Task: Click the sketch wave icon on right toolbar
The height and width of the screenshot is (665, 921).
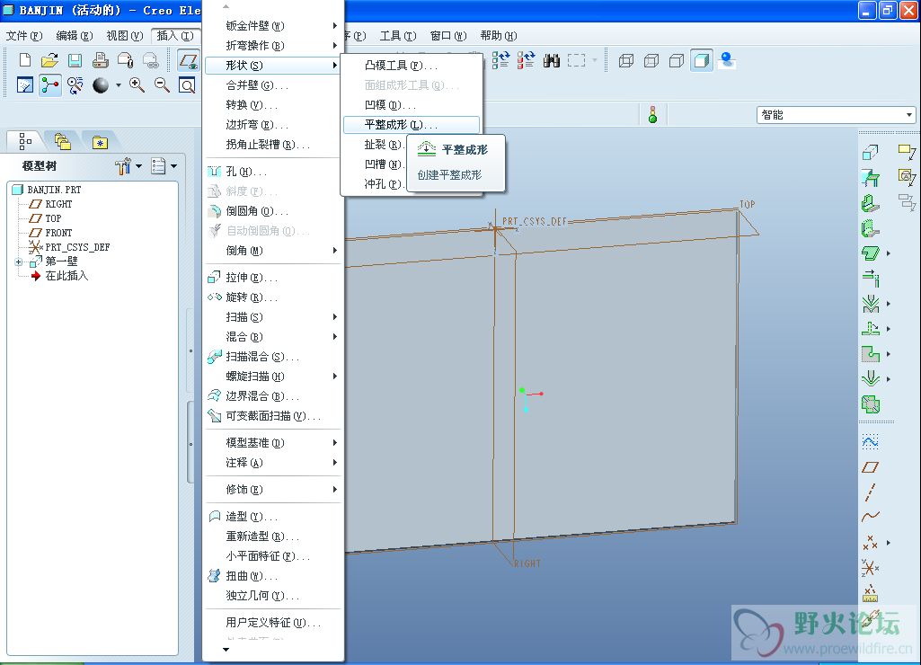Action: [870, 442]
